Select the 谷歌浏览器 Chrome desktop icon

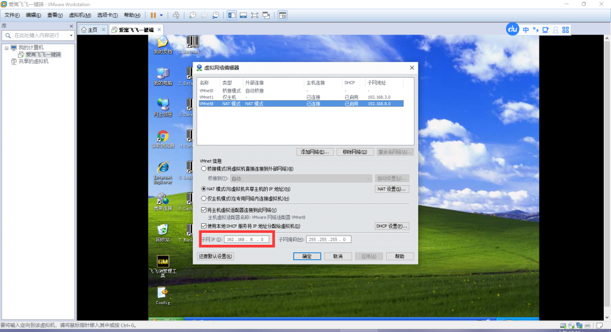pos(163,139)
